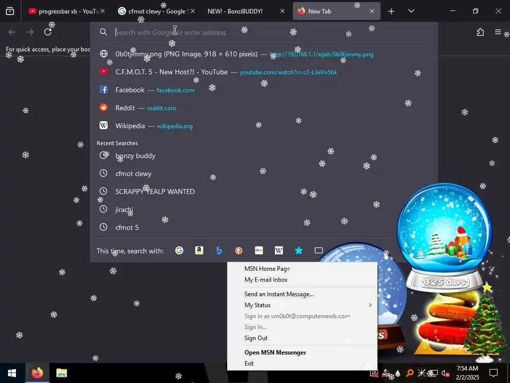The image size is (510, 383).
Task: Open Firefox from the taskbar
Action: (37, 373)
